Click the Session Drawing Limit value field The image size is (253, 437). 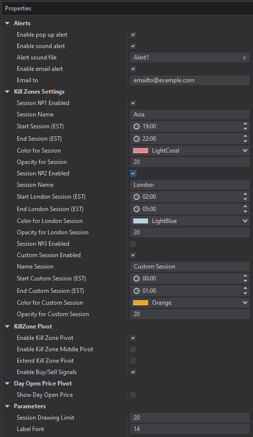tap(190, 418)
